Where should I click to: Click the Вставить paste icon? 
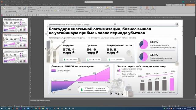[3, 8]
